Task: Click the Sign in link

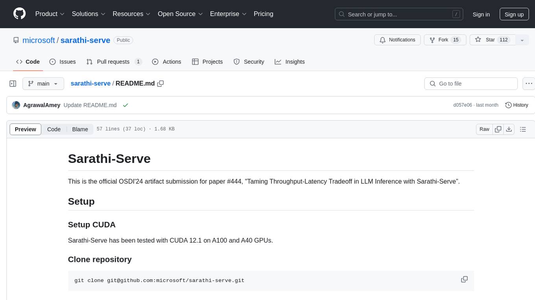Action: [481, 14]
